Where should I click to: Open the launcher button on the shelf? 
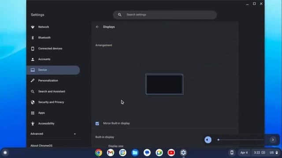click(x=5, y=153)
